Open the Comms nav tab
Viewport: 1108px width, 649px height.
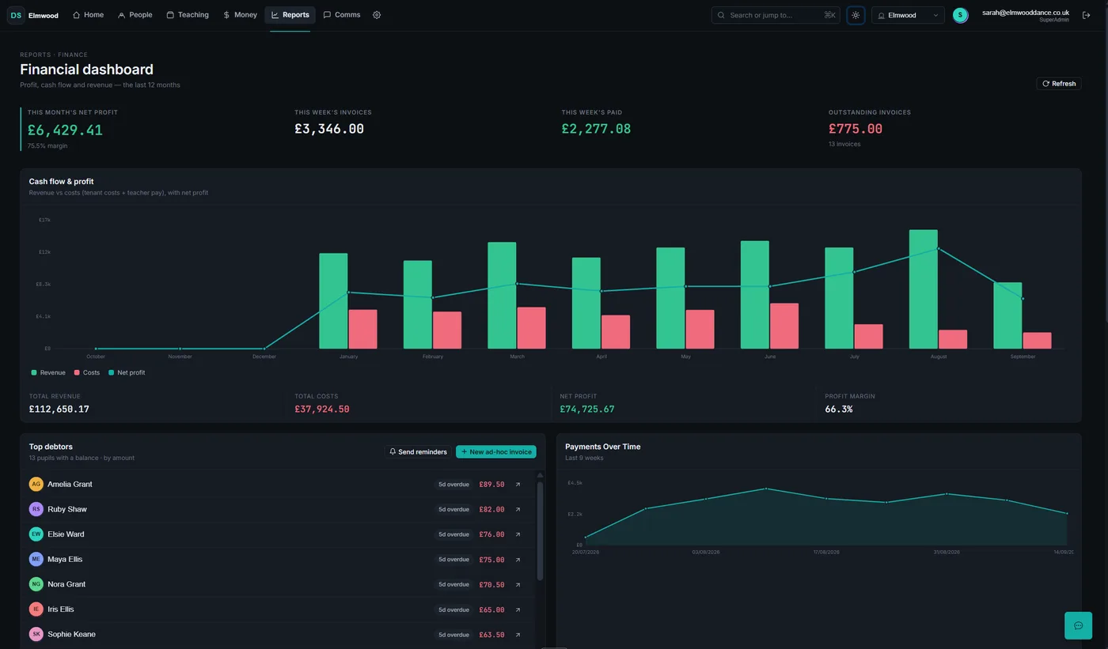coord(342,15)
